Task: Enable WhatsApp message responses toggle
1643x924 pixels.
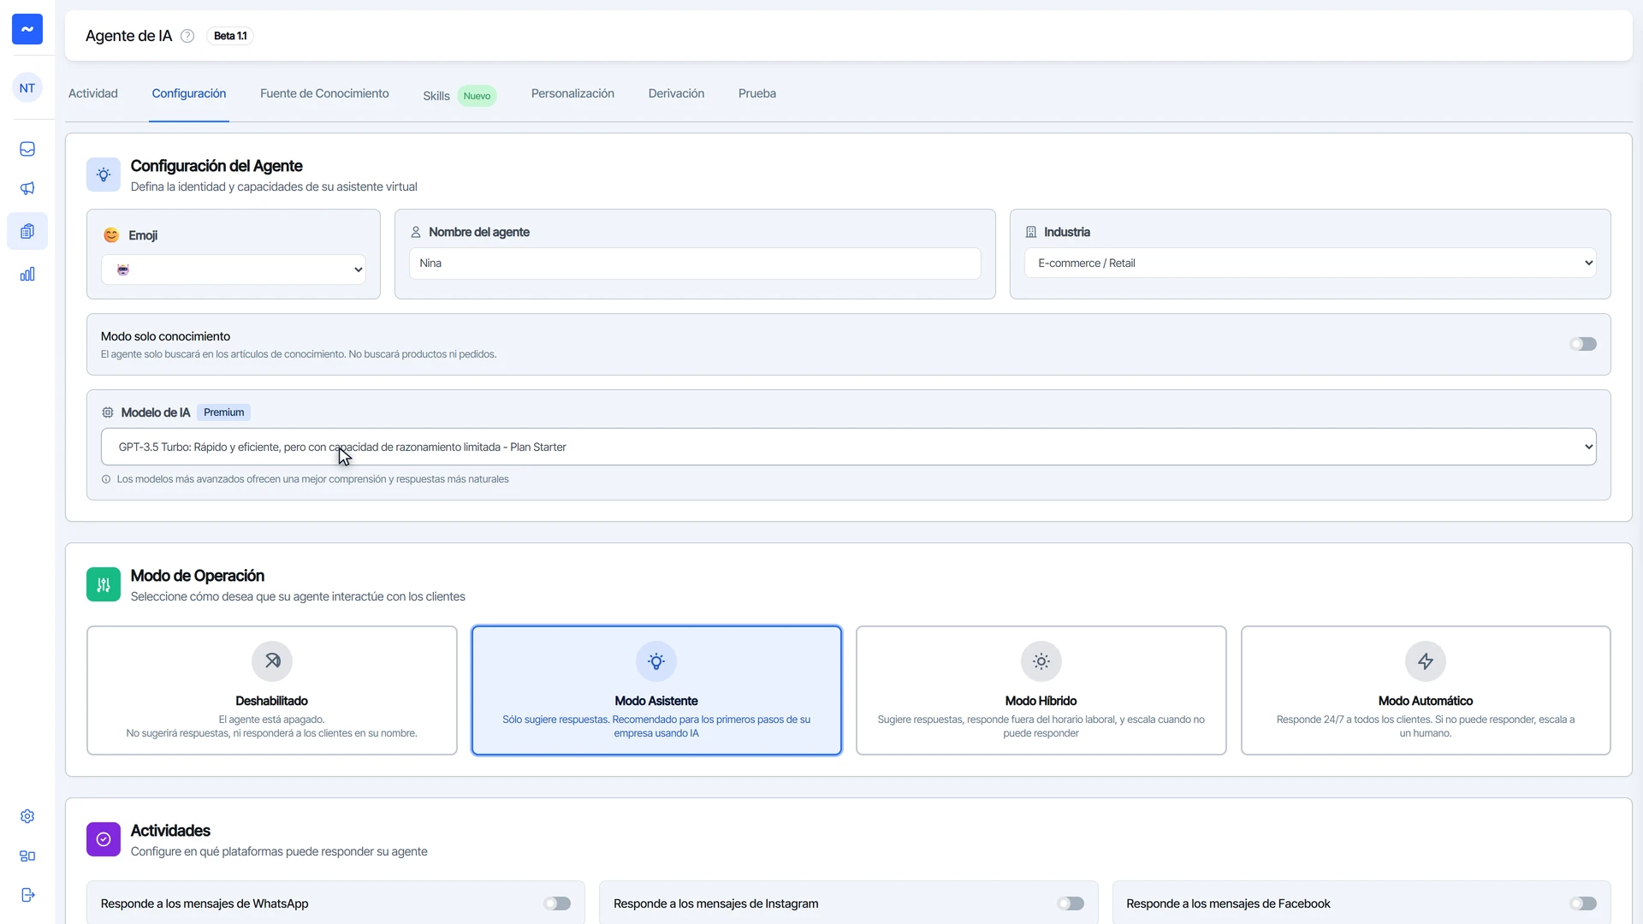Action: (557, 903)
